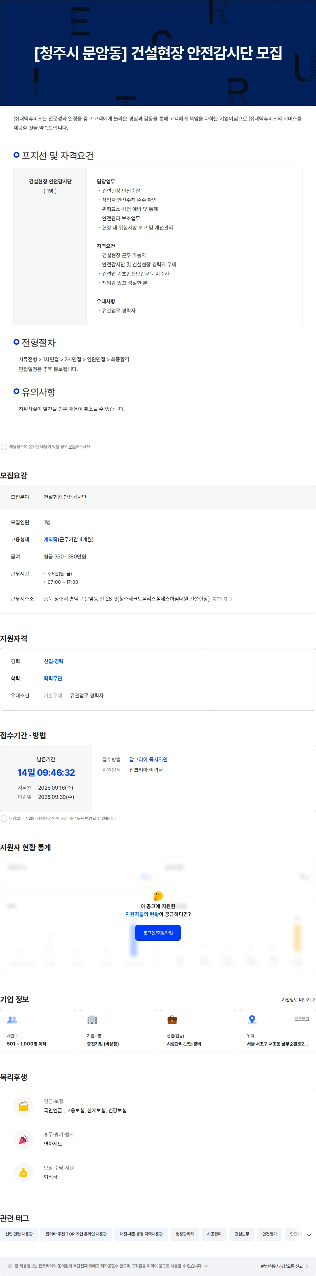The image size is (316, 1276).
Task: Click the info icon beside 채용정보에 잘못된 내용
Action: [x=4, y=446]
